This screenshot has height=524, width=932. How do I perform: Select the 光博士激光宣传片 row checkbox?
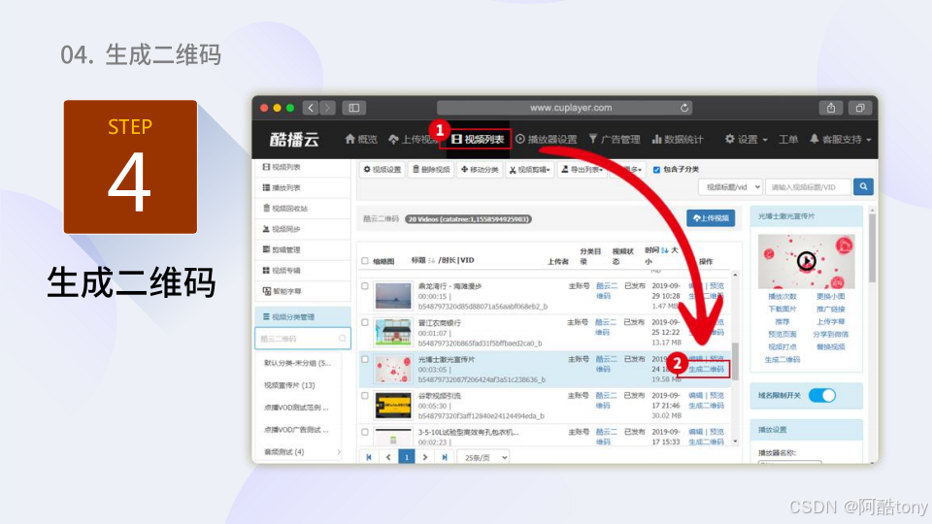tap(365, 359)
